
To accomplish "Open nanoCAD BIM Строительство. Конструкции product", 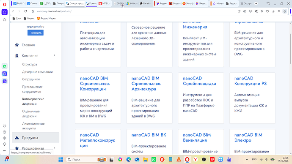I will tap(95, 84).
